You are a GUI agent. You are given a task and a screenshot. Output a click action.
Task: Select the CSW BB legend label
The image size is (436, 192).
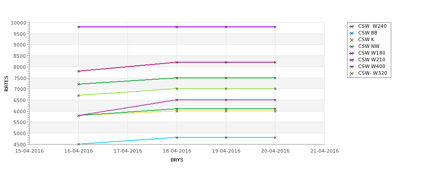[368, 33]
